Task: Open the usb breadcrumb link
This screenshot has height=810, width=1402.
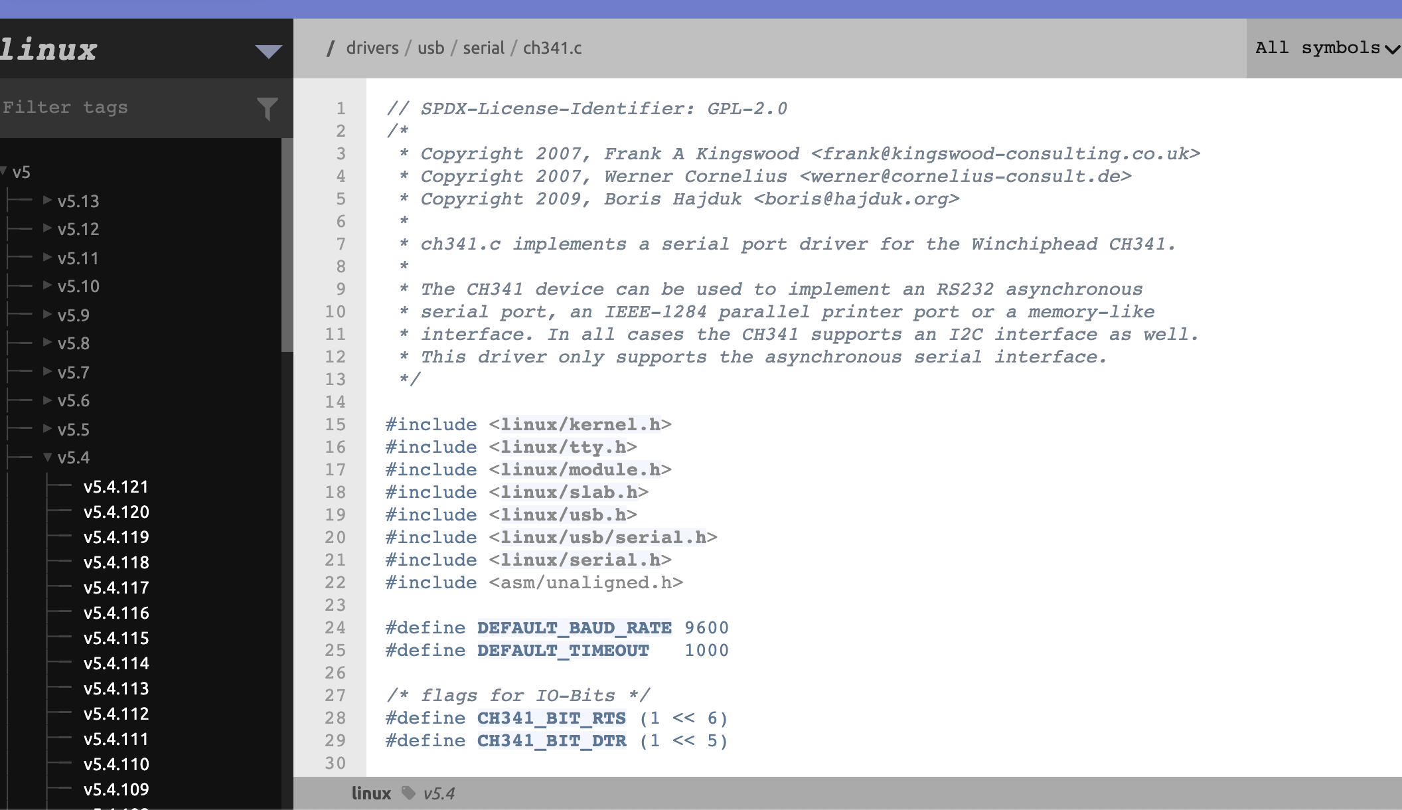Action: pyautogui.click(x=431, y=48)
